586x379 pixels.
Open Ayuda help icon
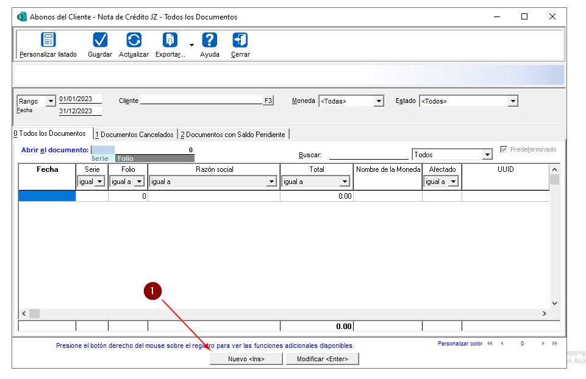pyautogui.click(x=210, y=40)
